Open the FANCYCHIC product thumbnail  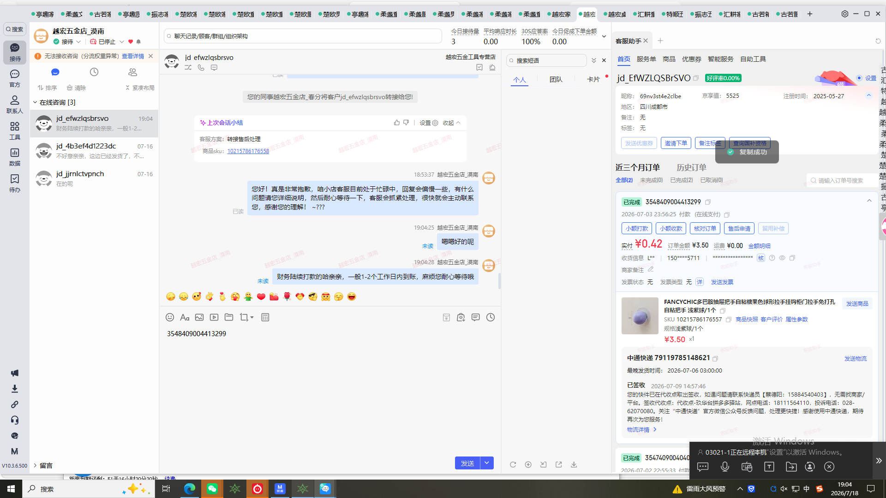click(640, 316)
